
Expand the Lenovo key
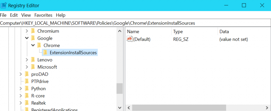27,60
